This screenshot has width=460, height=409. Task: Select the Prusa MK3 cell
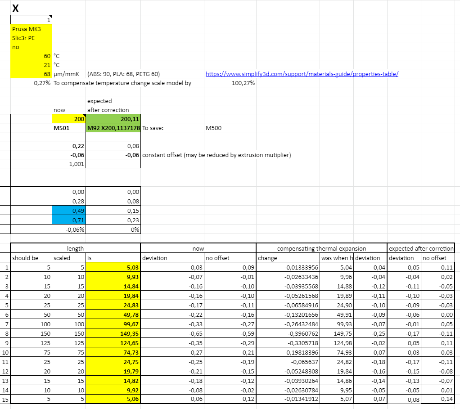click(x=32, y=29)
